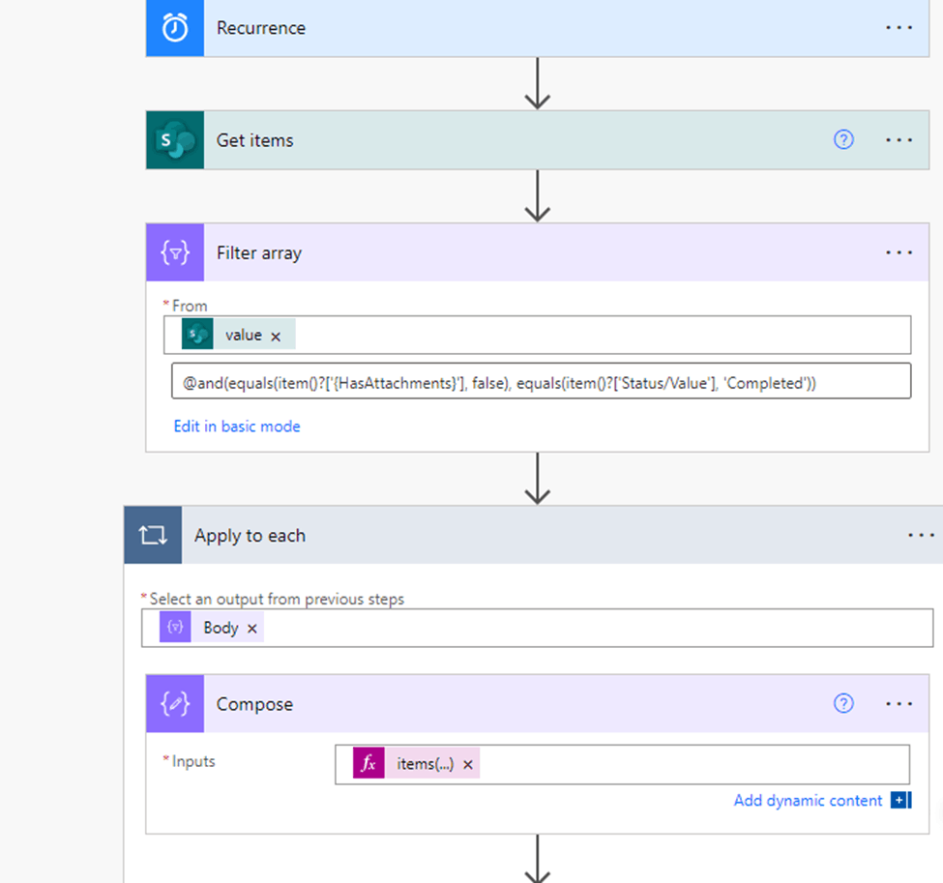Click the Body token filter icon
This screenshot has height=883, width=943.
(x=175, y=628)
